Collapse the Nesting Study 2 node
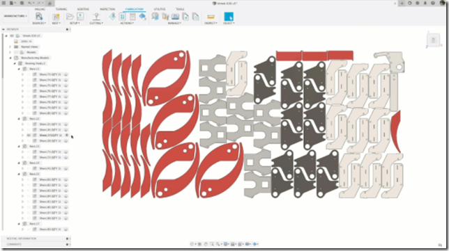The height and width of the screenshot is (251, 449). click(x=15, y=63)
